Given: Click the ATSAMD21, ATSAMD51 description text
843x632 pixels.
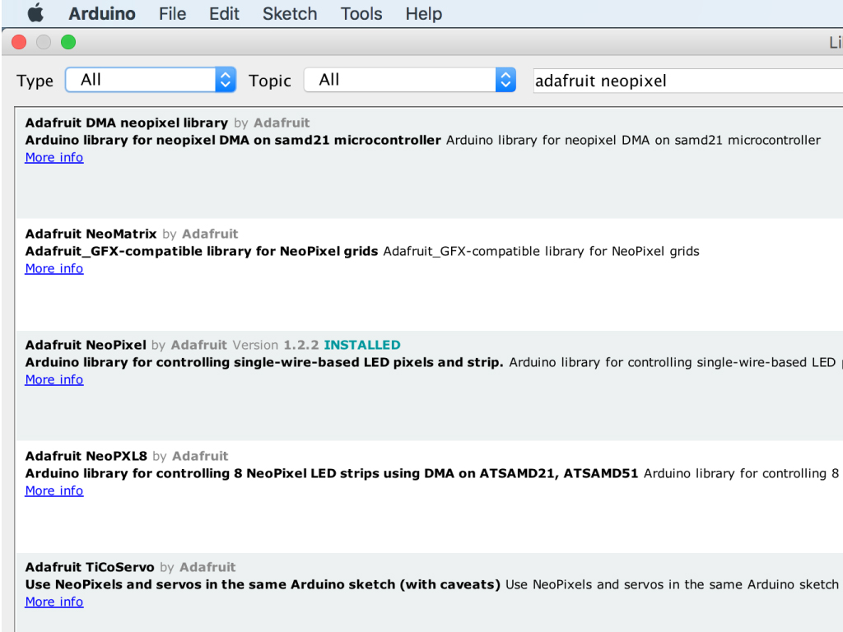Looking at the screenshot, I should tap(332, 473).
